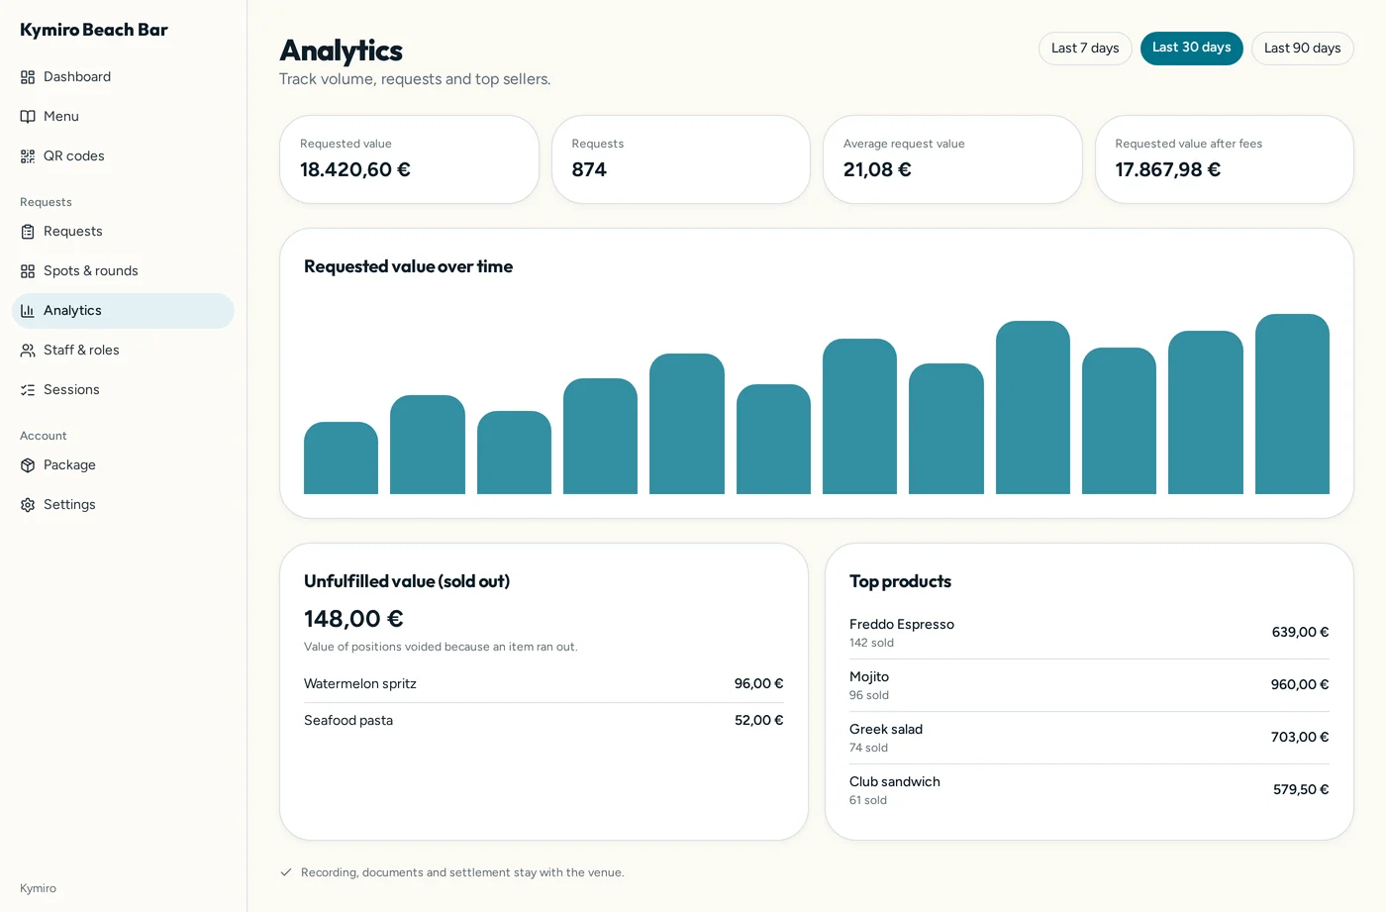
Task: Switch range to Last 7 days
Action: coord(1085,49)
